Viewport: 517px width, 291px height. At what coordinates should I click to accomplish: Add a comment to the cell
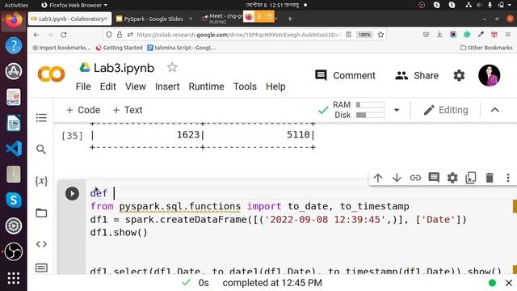(x=434, y=178)
